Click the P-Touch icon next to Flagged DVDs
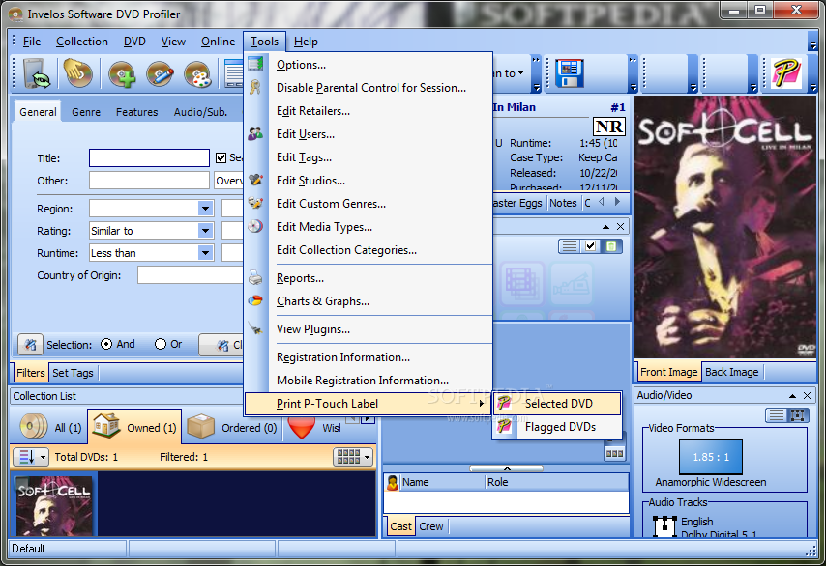 (x=505, y=427)
